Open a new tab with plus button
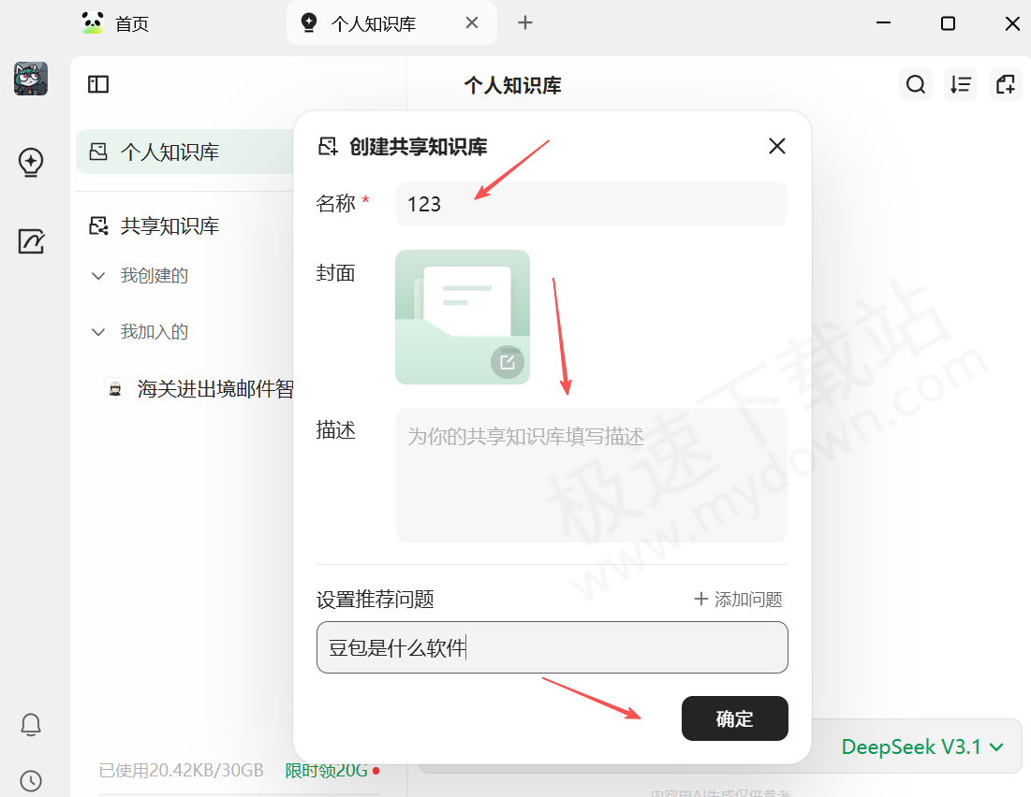This screenshot has width=1031, height=797. click(x=525, y=23)
